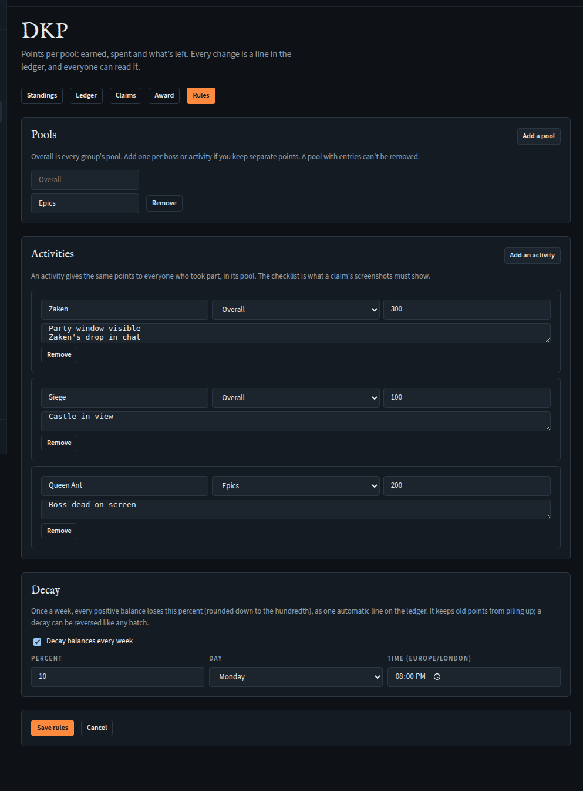Screen dimensions: 583x791
Task: Edit the Castle in view checklist textarea
Action: point(296,421)
